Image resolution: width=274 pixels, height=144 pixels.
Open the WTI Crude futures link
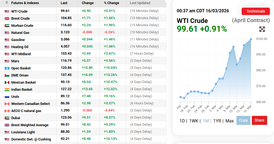pyautogui.click(x=19, y=11)
